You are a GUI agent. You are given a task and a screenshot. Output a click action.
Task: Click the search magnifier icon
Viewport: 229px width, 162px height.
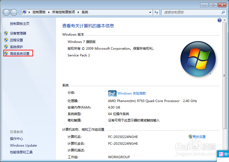tap(223, 12)
